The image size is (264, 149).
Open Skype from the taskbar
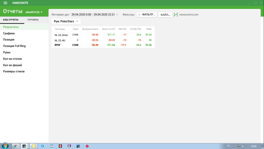42,146
